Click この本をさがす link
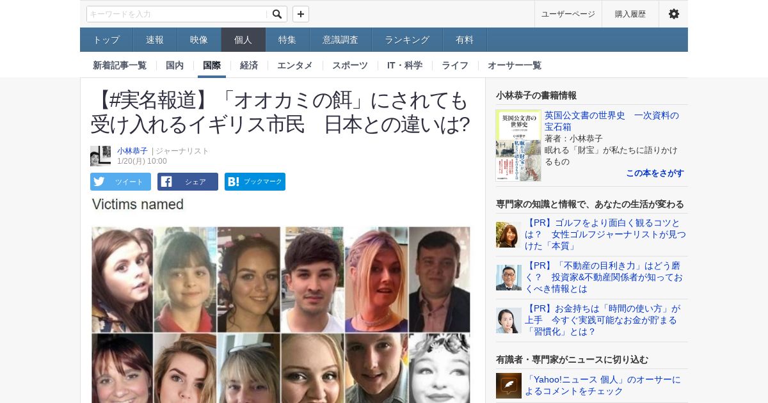The width and height of the screenshot is (768, 403). click(655, 173)
